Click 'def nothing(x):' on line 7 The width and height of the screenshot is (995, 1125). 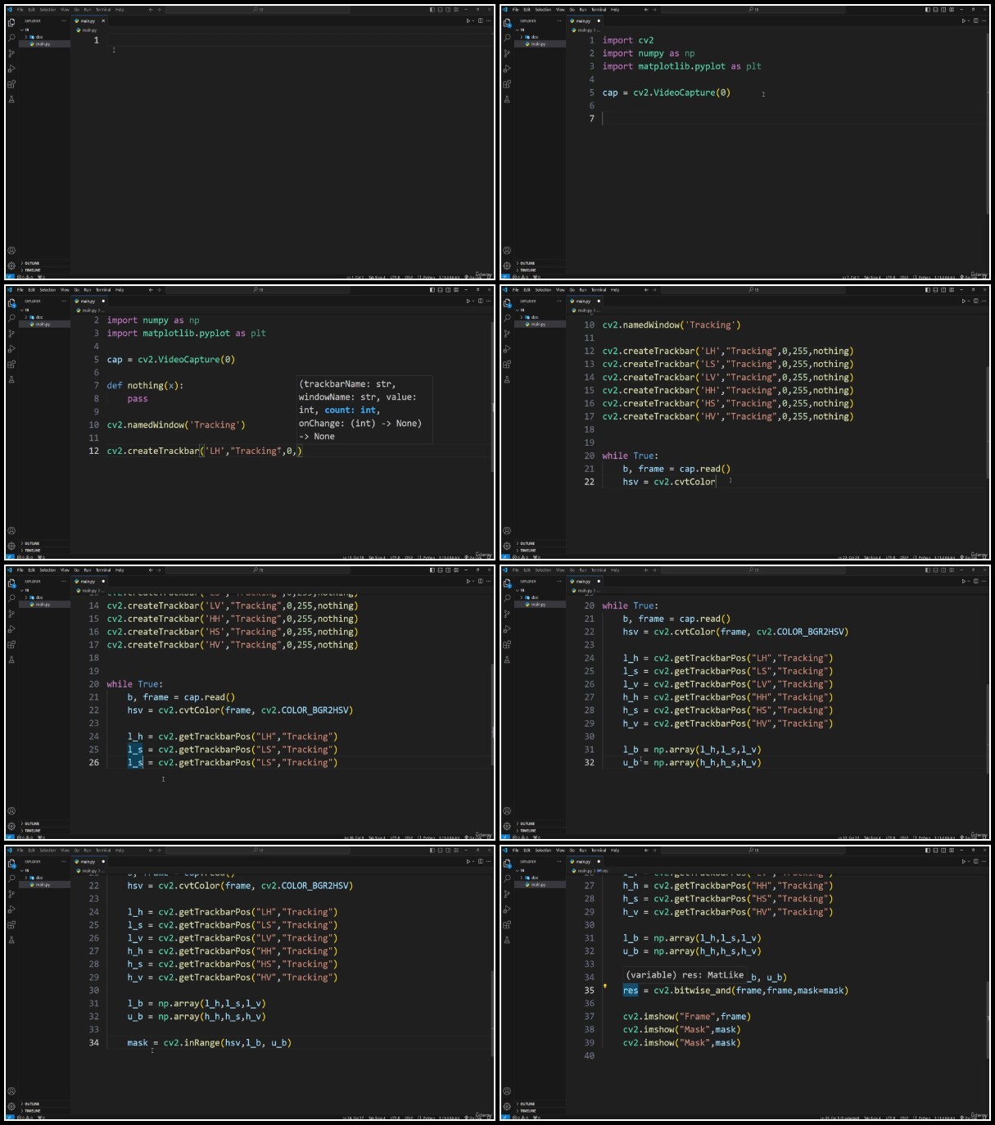[145, 386]
